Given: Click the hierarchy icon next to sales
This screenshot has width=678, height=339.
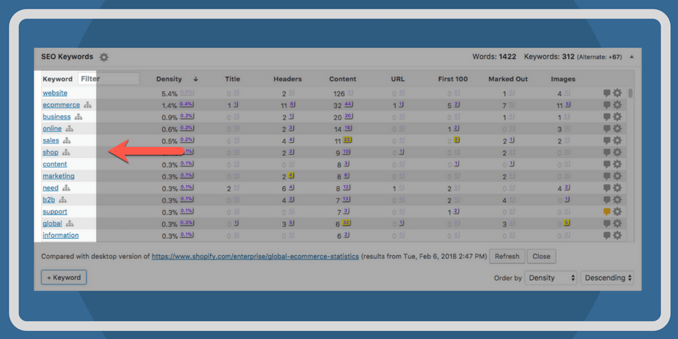Looking at the screenshot, I should click(x=67, y=141).
